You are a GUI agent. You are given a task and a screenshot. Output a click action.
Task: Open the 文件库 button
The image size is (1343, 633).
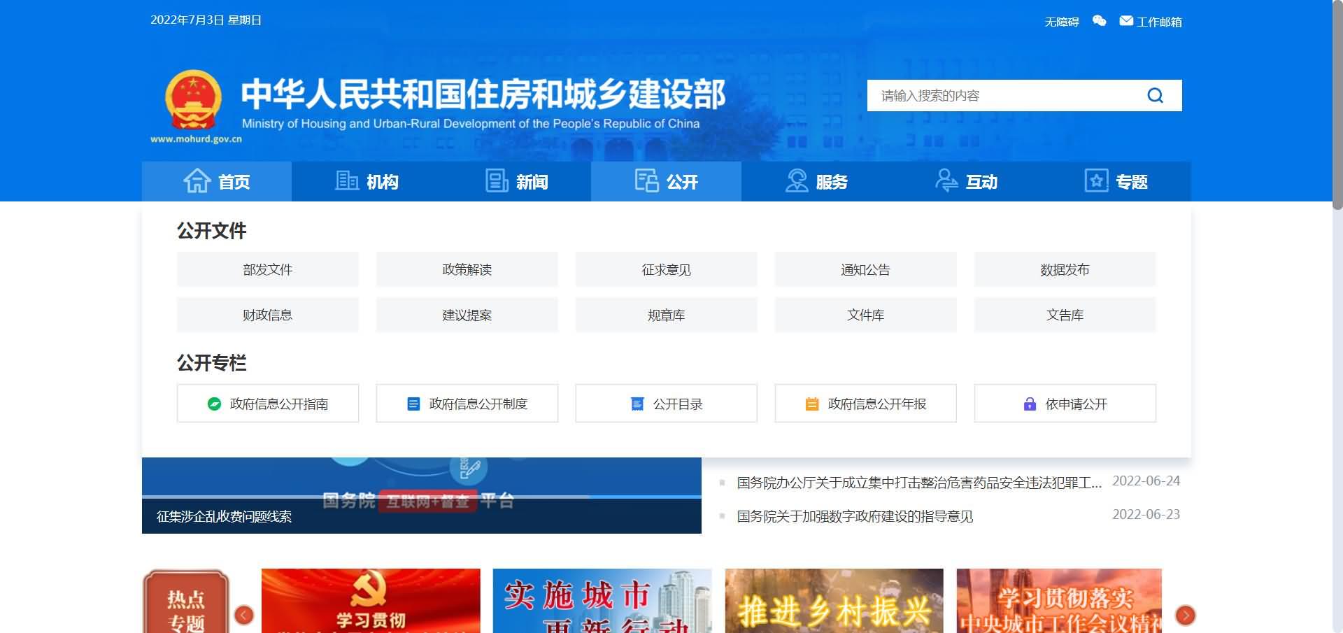point(866,315)
